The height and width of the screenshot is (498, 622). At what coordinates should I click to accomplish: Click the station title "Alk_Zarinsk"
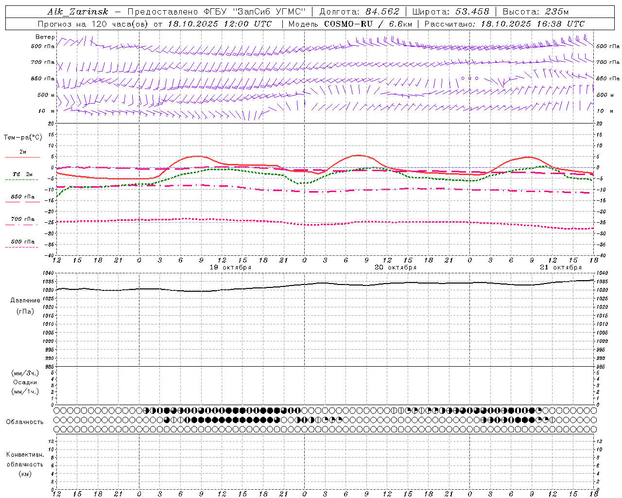coord(78,12)
